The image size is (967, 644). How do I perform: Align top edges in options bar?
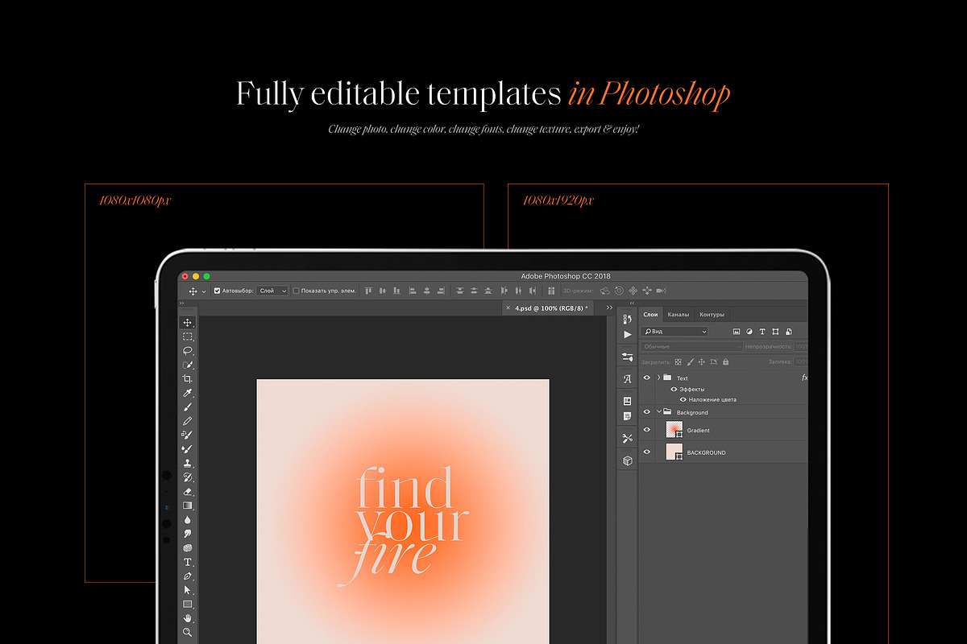(368, 291)
